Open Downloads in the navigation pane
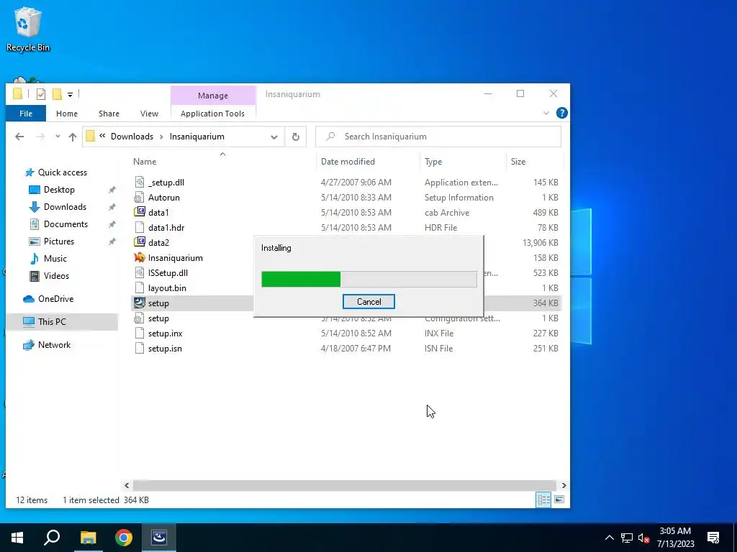The image size is (737, 552). (64, 207)
